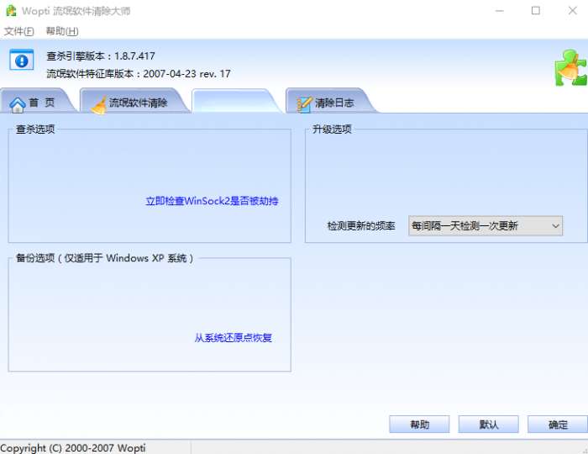588x454 pixels.
Task: Click the 确定 button
Action: pos(558,425)
